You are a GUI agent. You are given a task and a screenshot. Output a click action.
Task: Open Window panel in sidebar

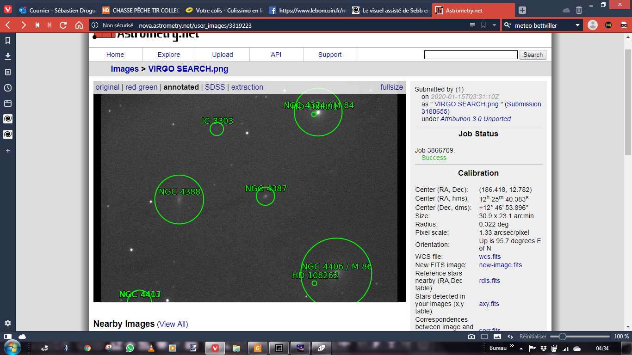click(8, 104)
